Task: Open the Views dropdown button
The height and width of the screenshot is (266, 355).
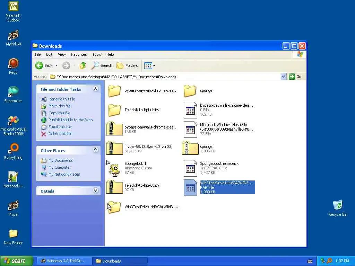Action: [x=150, y=65]
